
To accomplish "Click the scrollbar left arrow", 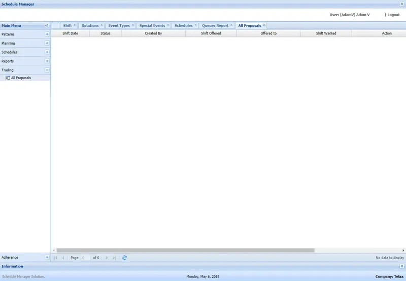I will click(x=54, y=250).
